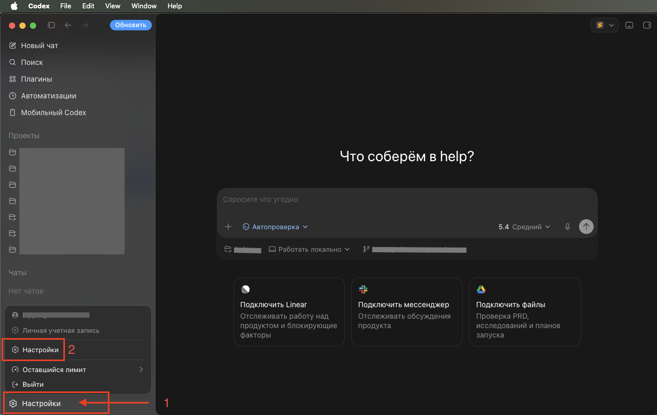
Task: Go back with the left arrow
Action: tap(68, 25)
